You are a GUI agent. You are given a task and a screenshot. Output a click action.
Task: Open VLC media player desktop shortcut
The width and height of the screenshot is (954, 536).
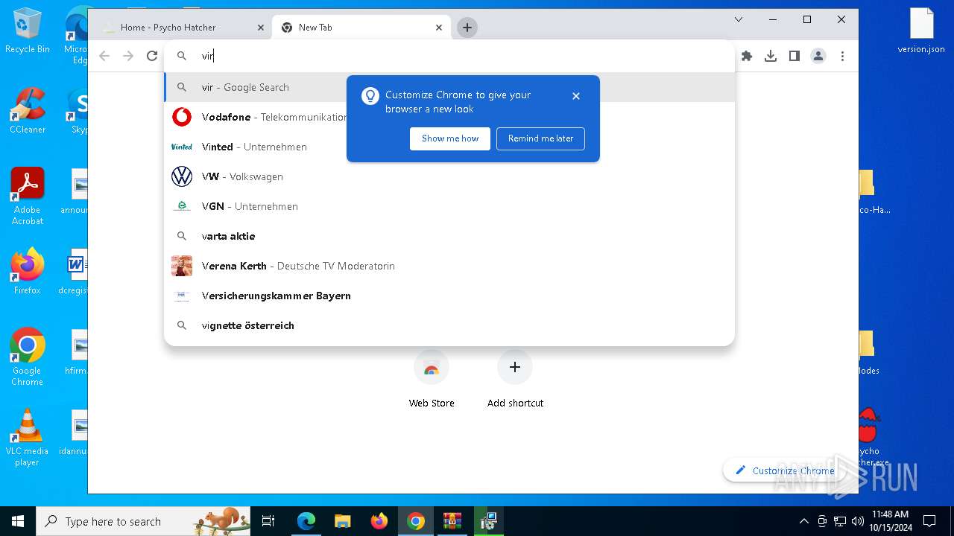tap(28, 438)
